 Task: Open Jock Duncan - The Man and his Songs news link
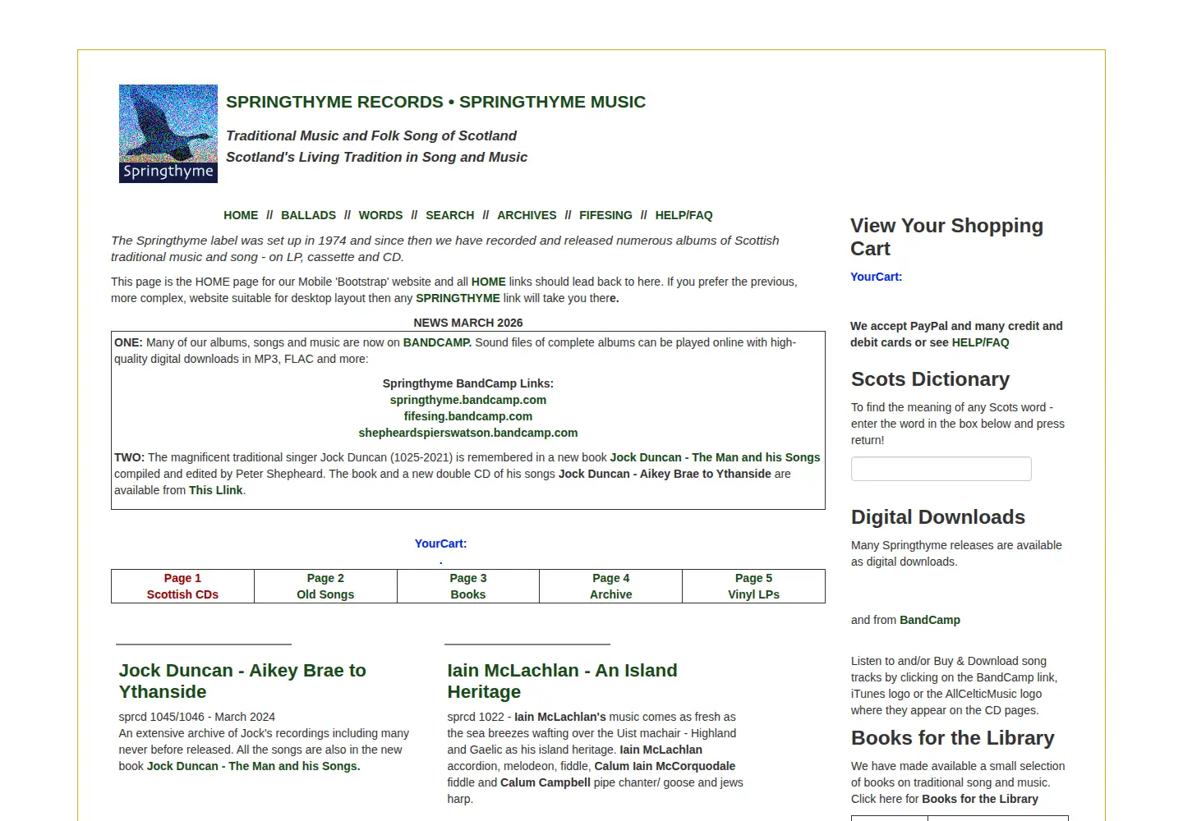(x=715, y=457)
